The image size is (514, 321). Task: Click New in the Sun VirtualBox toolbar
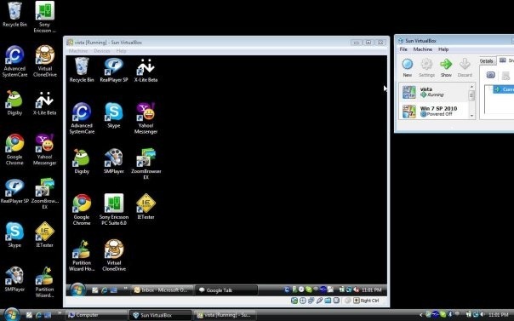[407, 67]
